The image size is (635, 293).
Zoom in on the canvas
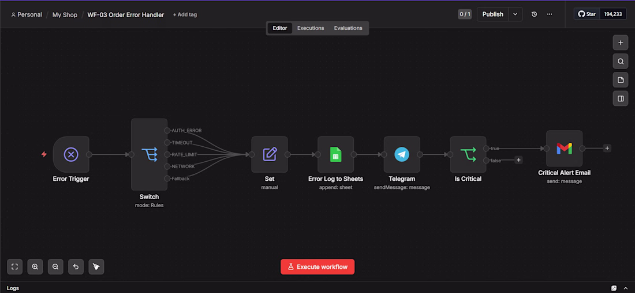coord(35,267)
